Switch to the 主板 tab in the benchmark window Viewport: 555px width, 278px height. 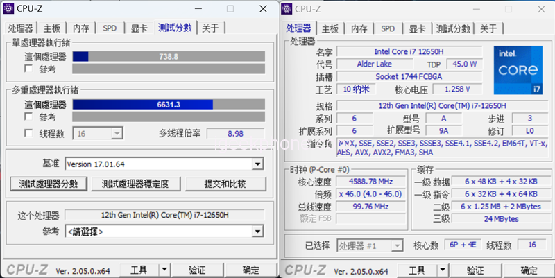(x=52, y=28)
